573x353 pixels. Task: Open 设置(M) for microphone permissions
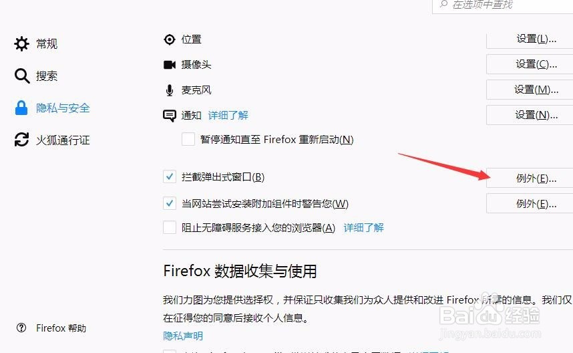530,90
